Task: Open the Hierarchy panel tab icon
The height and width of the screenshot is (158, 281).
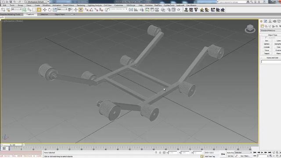Action: pyautogui.click(x=270, y=22)
